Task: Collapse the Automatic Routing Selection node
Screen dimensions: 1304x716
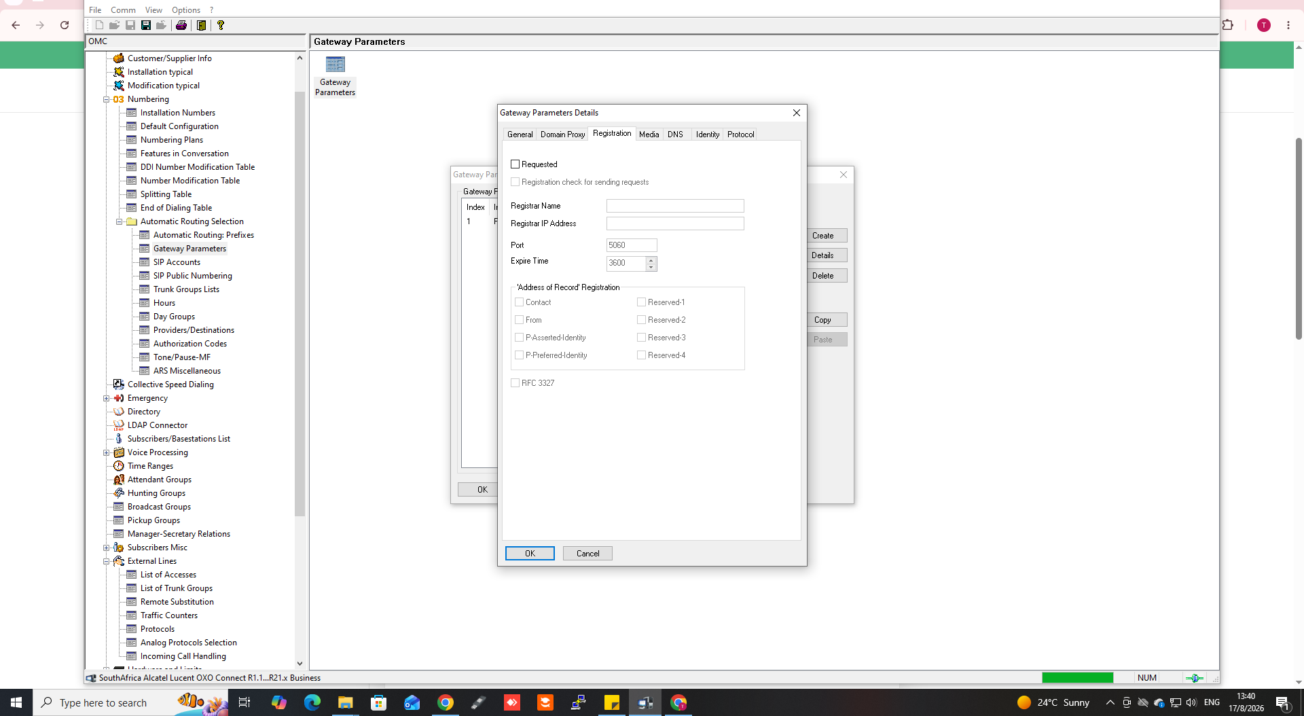Action: [x=119, y=221]
